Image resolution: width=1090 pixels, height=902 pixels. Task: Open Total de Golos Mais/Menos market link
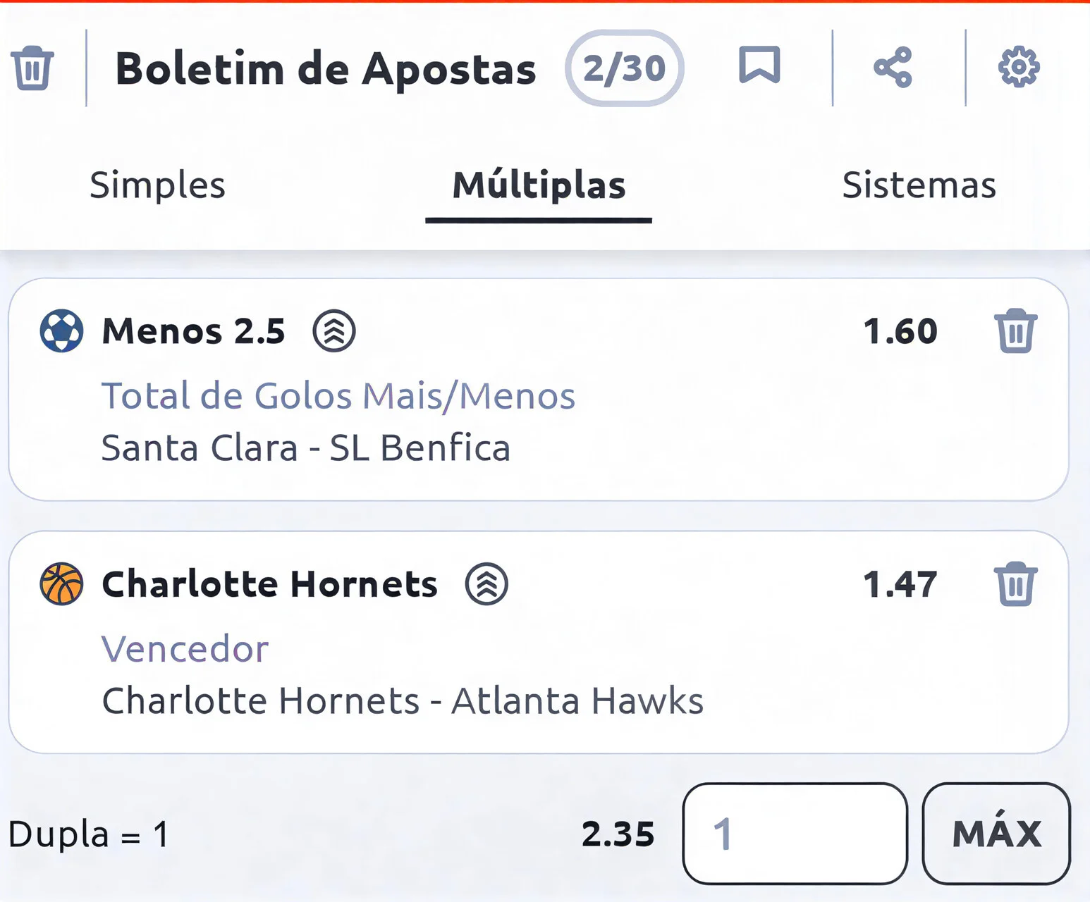[x=338, y=396]
